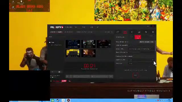Click the LIVE badge in status bar
Viewport: 182px width, 102px height.
[x=64, y=81]
